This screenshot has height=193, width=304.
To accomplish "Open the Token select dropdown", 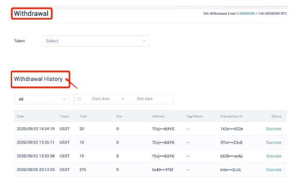I will 95,41.
